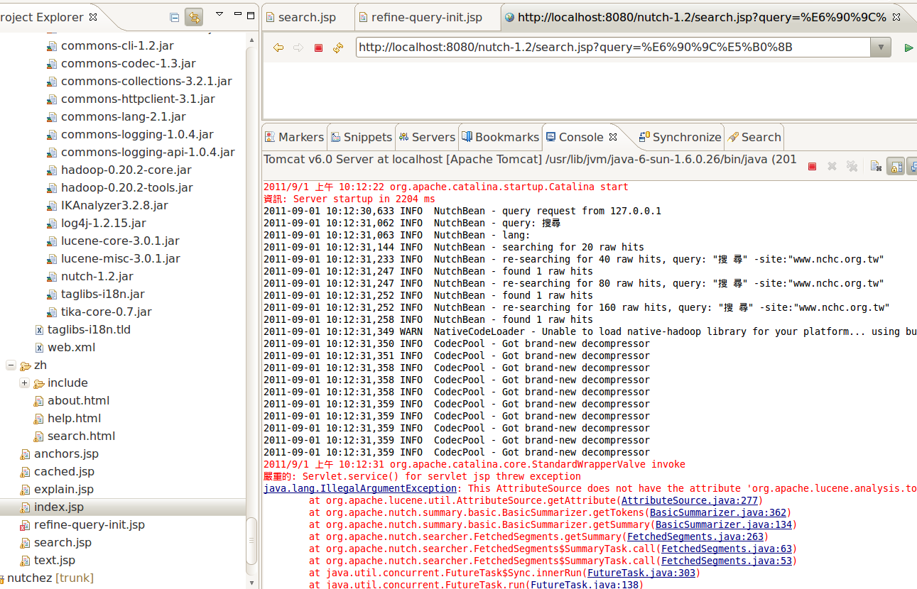Open the Project Explorer view menu triangle
This screenshot has height=589, width=917.
point(219,15)
